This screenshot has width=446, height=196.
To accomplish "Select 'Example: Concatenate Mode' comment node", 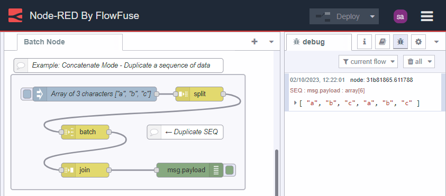I will [119, 66].
